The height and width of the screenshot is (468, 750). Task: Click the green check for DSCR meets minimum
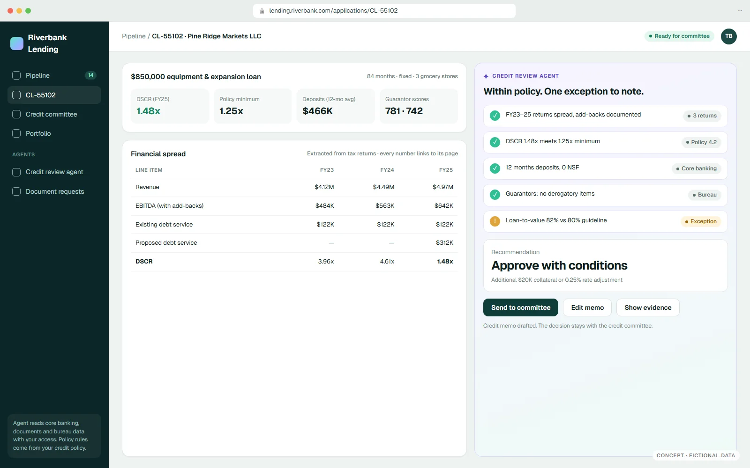pyautogui.click(x=495, y=142)
